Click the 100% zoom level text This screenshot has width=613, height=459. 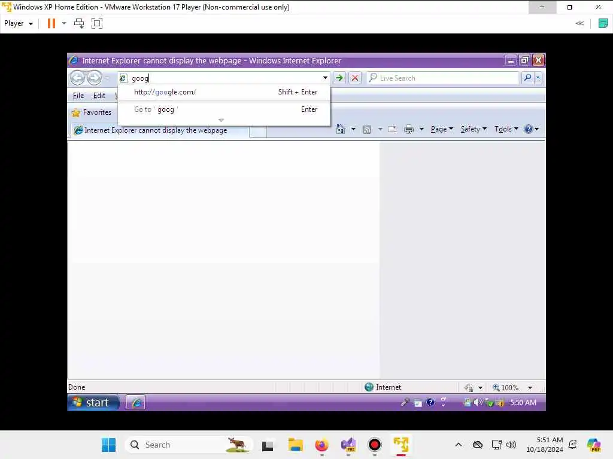point(510,387)
